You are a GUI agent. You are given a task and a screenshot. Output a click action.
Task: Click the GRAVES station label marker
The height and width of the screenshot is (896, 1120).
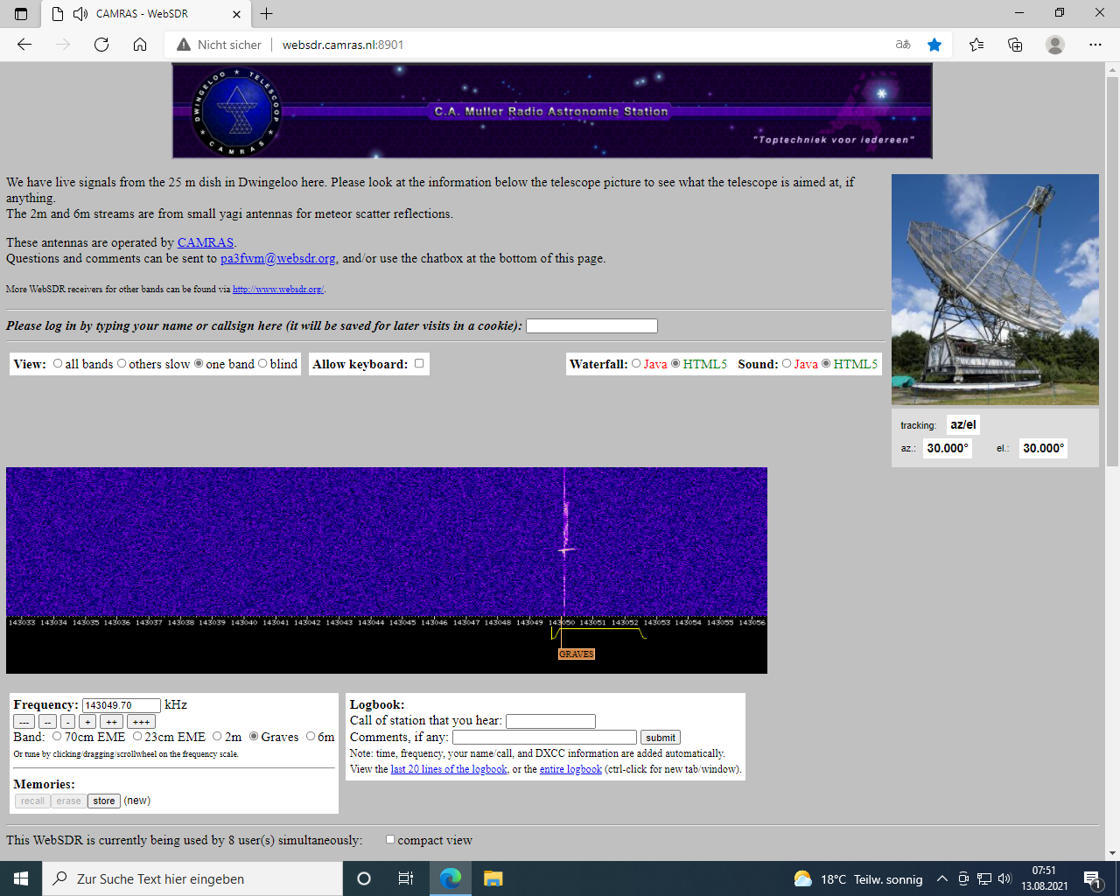coord(577,654)
